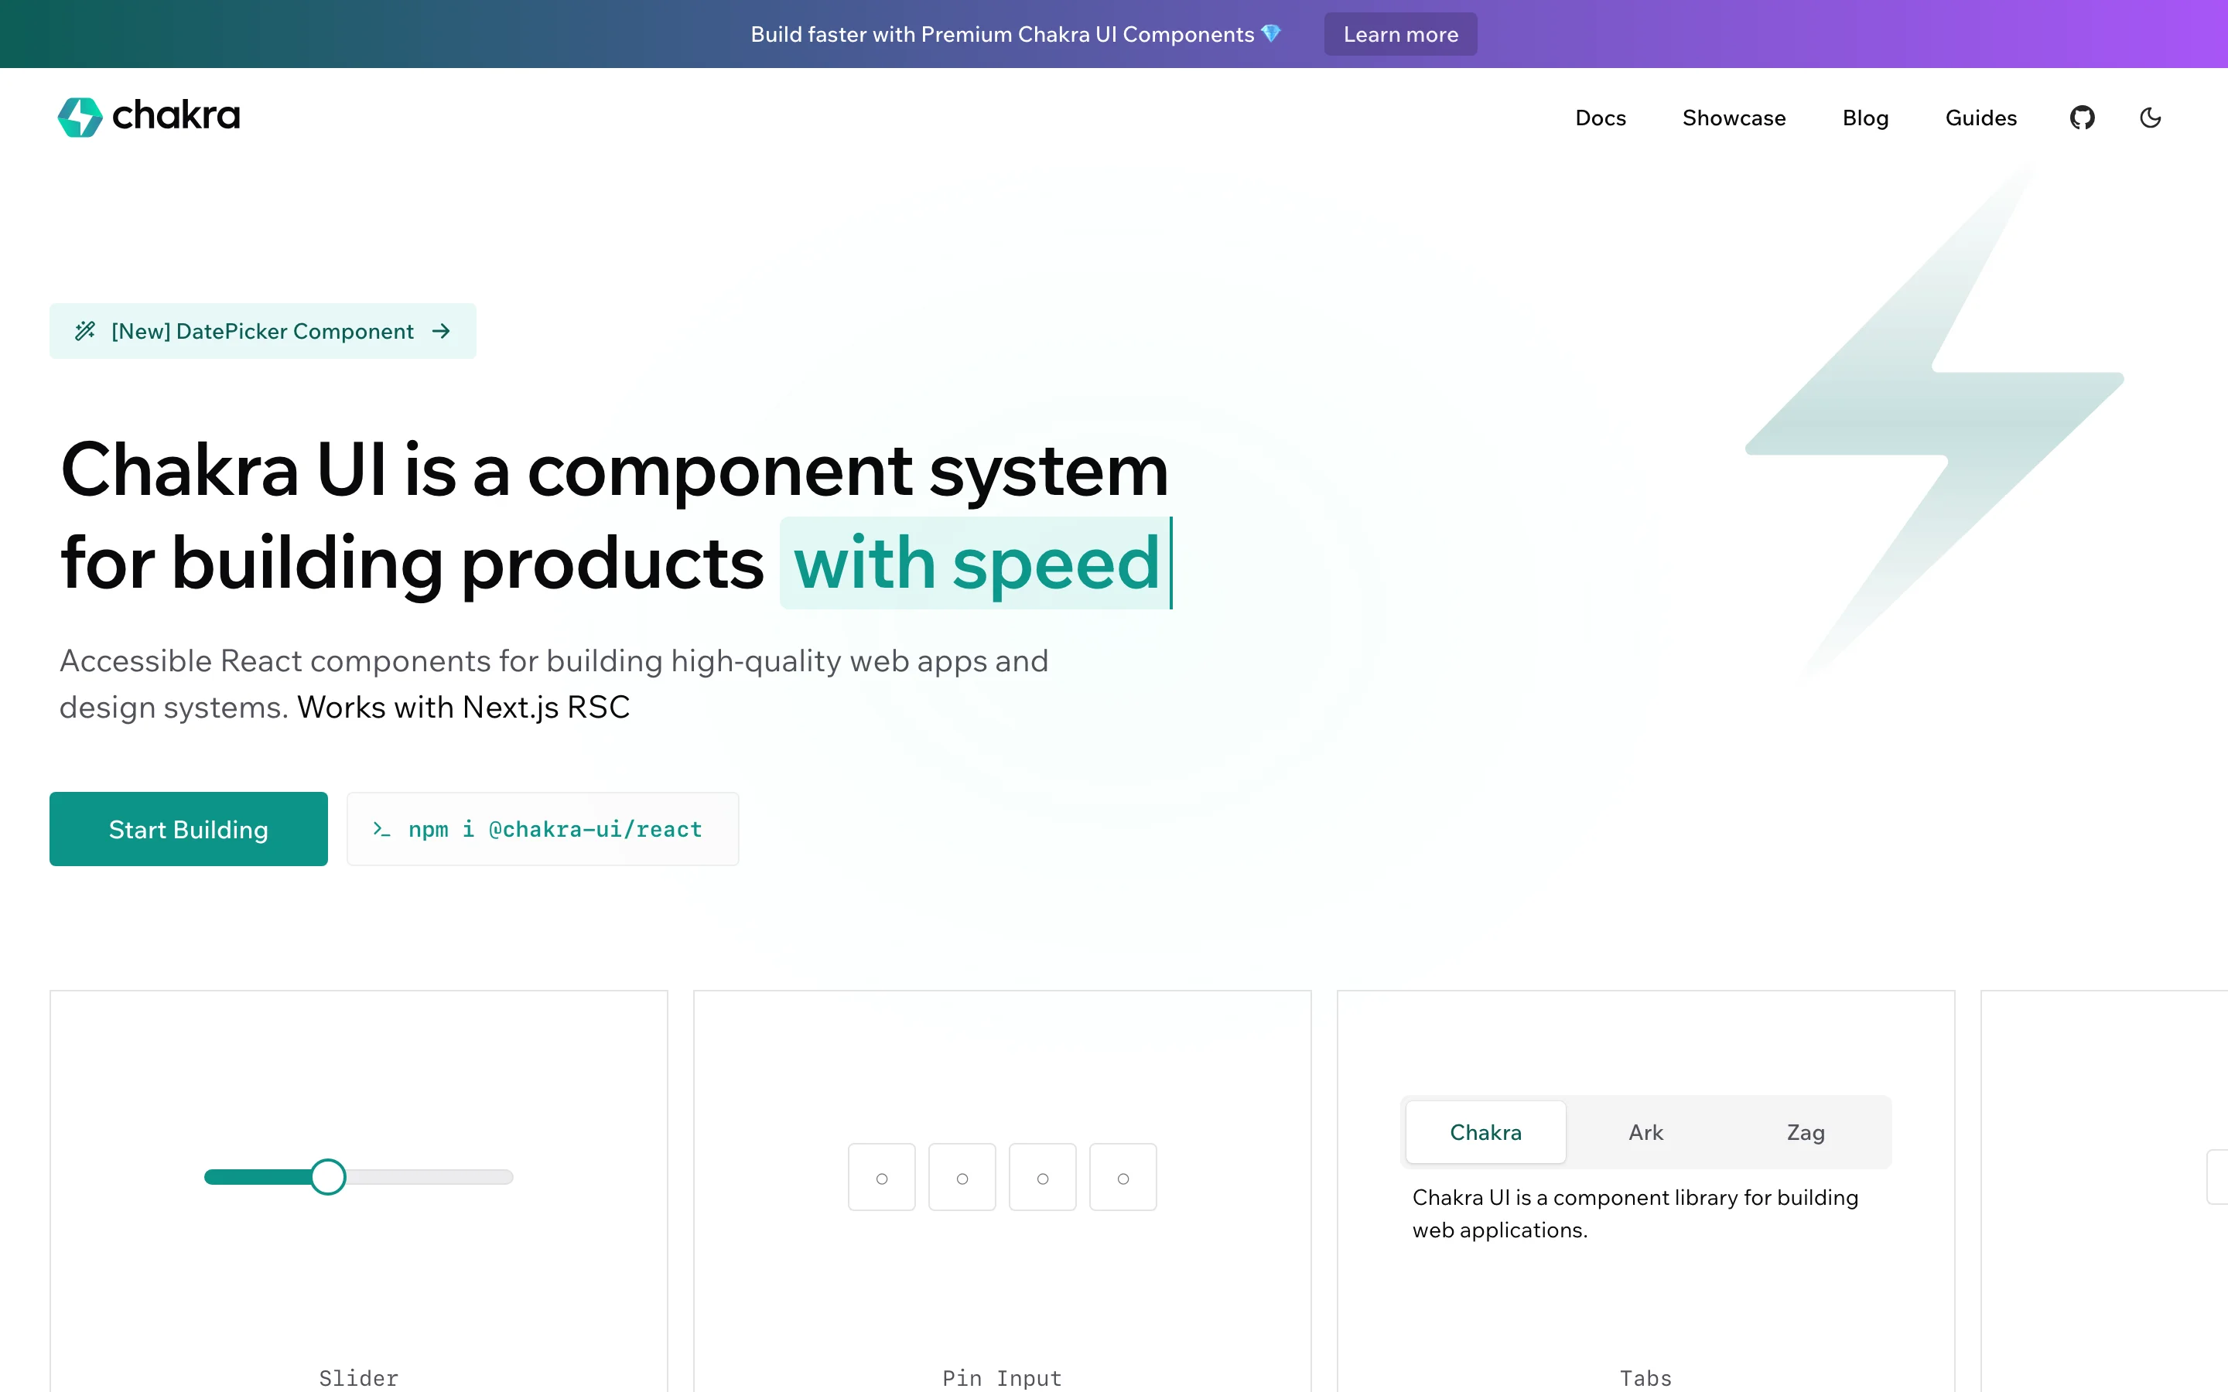
Task: Select the Chakra tab in the Tabs demo
Action: [x=1485, y=1131]
